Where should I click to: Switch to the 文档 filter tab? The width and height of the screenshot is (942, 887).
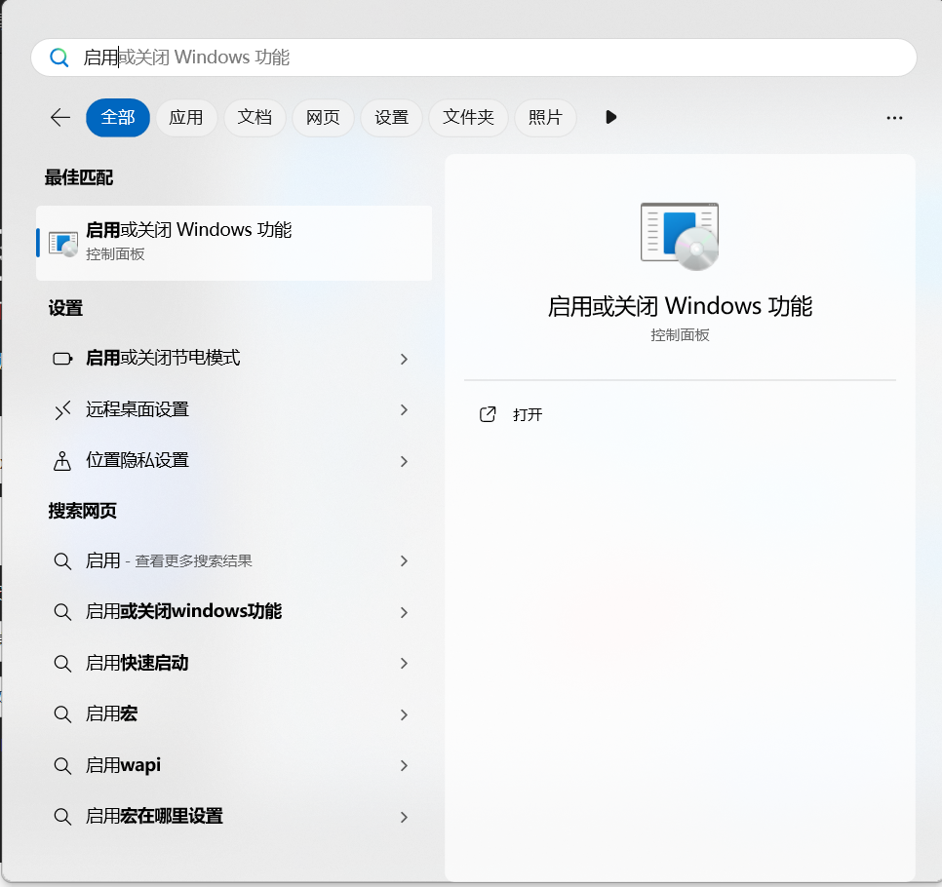tap(255, 117)
